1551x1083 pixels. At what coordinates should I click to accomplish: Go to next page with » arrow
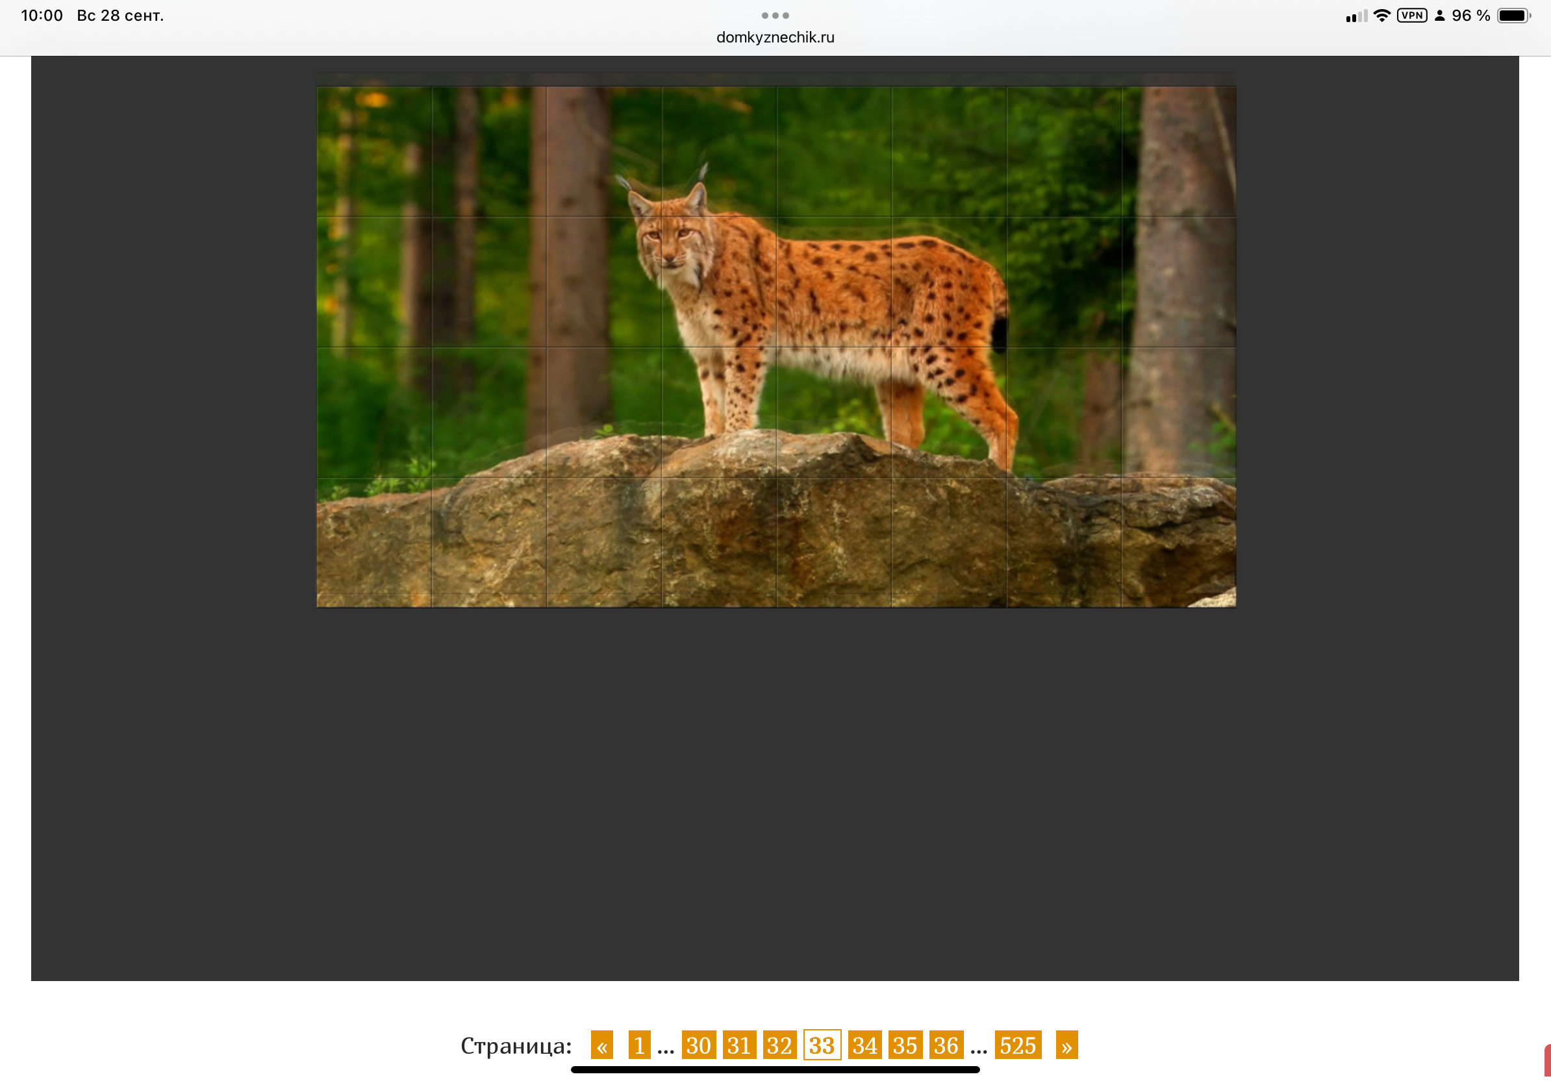tap(1066, 1045)
